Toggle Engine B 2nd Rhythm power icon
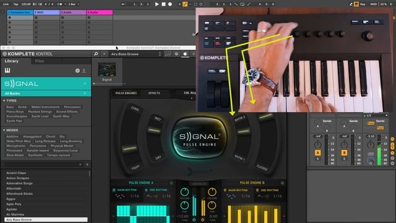 257,190
